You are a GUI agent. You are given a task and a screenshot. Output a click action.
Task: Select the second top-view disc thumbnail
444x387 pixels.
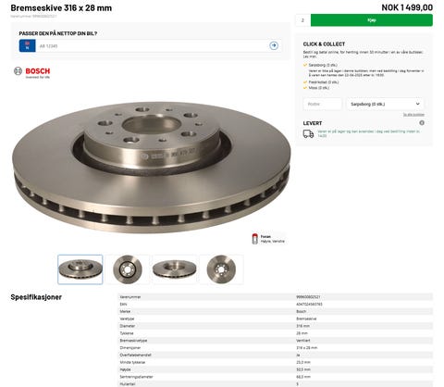128,269
